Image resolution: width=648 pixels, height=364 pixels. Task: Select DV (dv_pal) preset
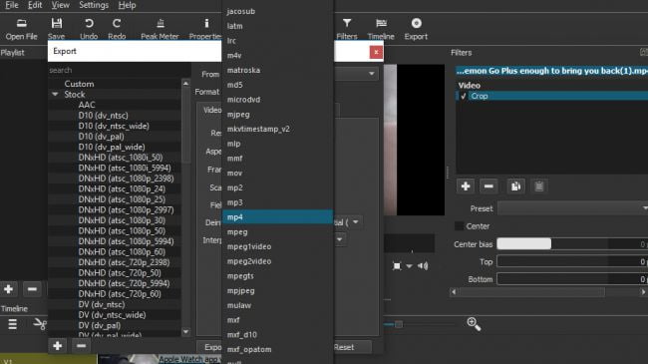pos(99,325)
